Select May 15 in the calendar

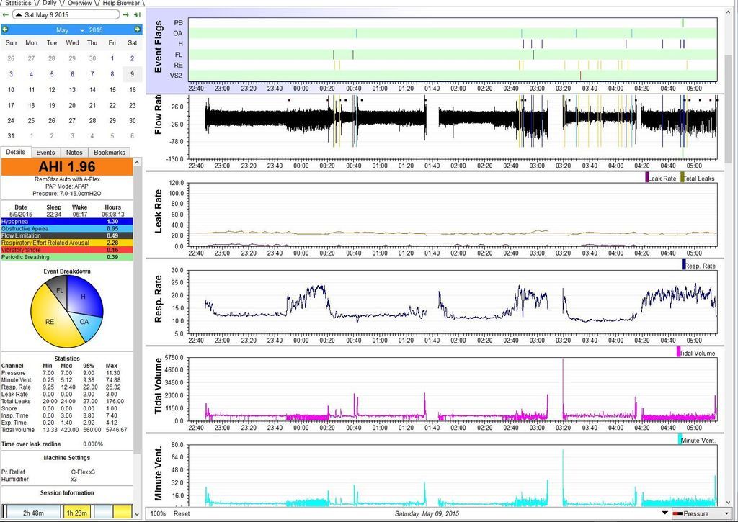[x=112, y=90]
